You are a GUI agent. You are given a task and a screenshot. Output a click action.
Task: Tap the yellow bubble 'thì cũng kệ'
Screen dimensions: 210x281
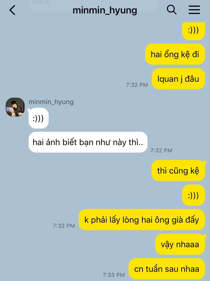click(x=178, y=170)
